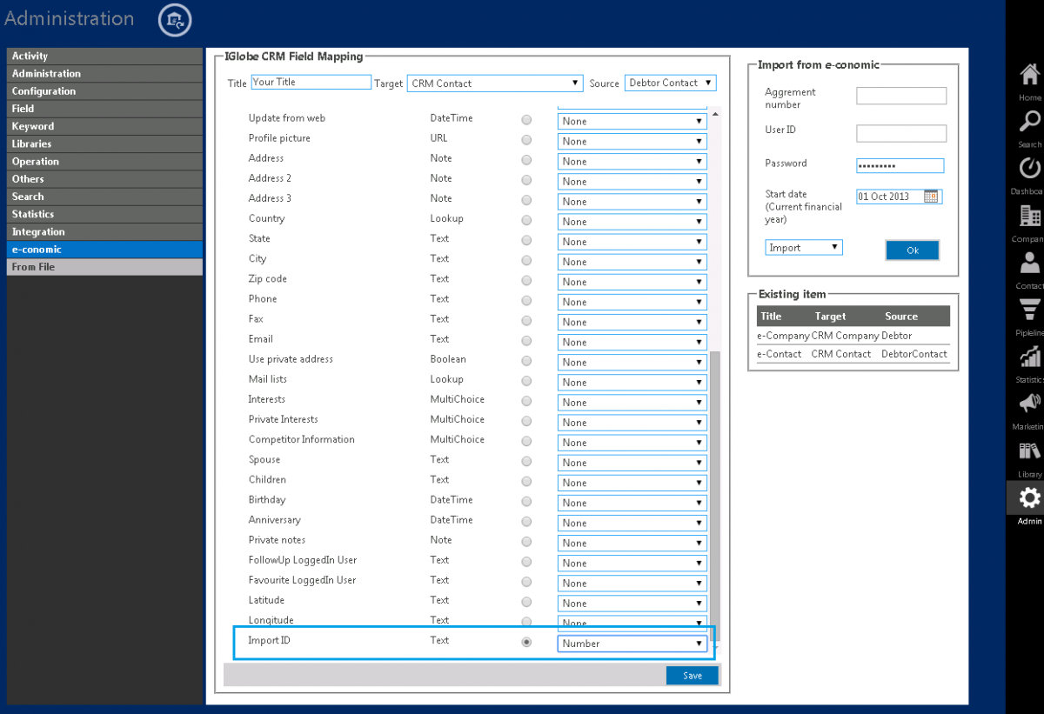Select the Import ID radio button
1044x714 pixels.
click(x=526, y=642)
